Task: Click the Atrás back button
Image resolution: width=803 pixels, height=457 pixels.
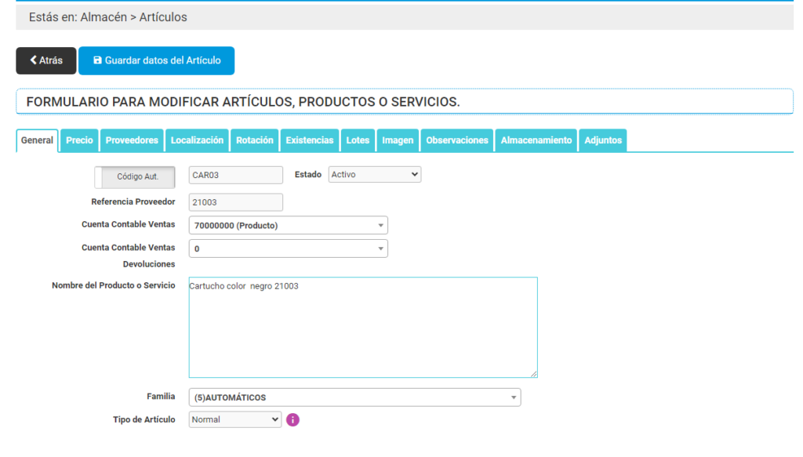Action: pos(46,60)
